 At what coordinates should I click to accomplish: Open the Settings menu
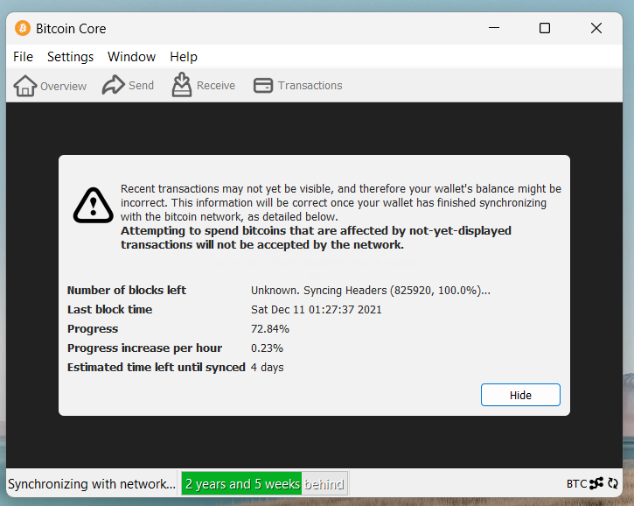point(70,57)
